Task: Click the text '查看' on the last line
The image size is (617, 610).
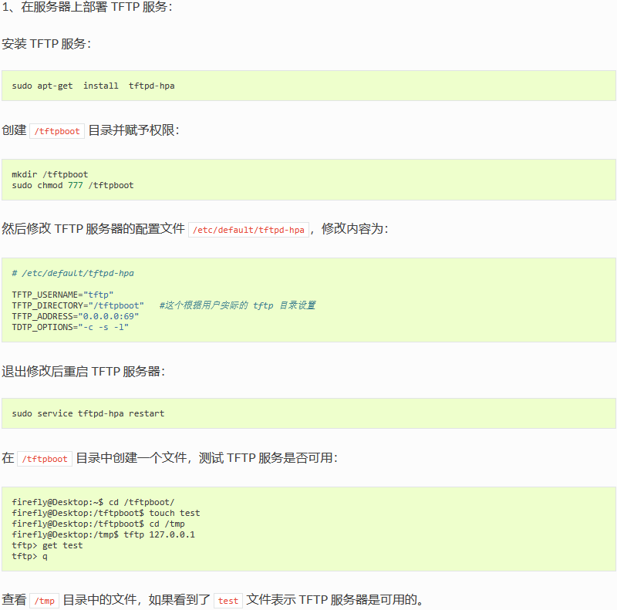Action: pos(14,600)
